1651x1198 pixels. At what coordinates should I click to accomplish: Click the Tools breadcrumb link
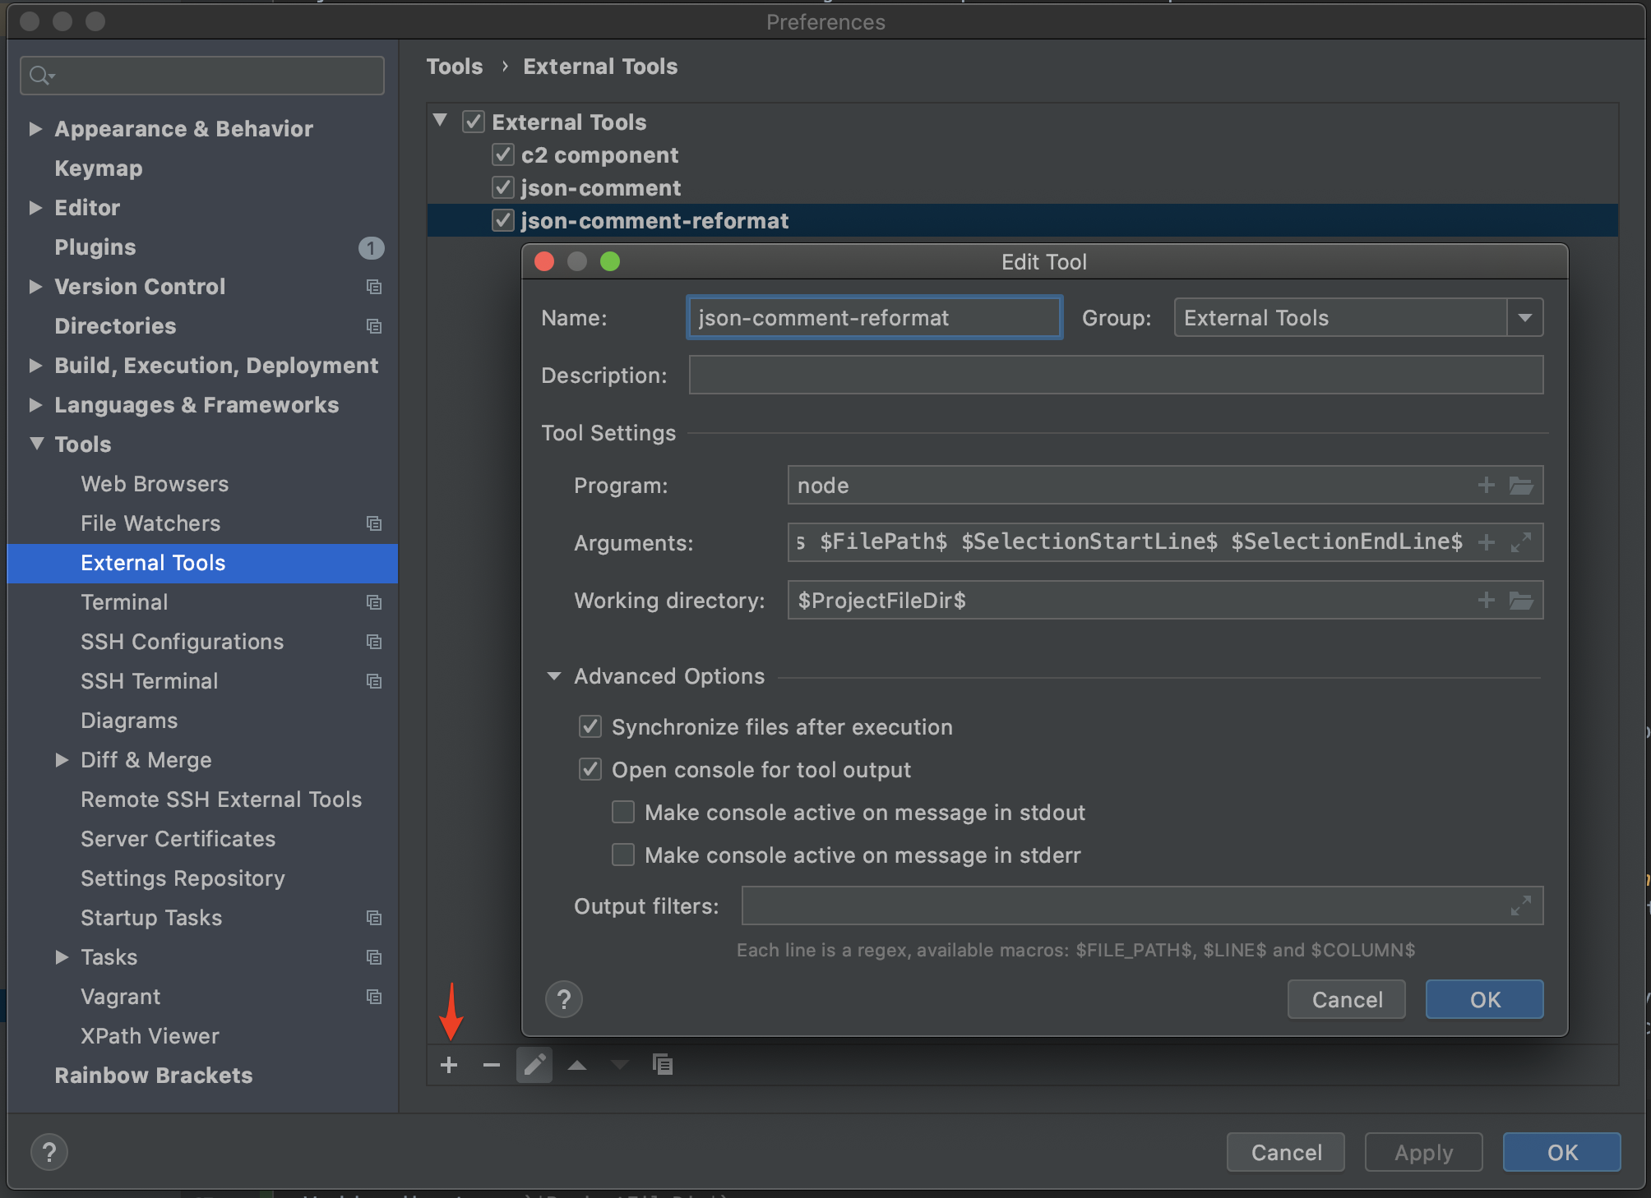tap(455, 67)
